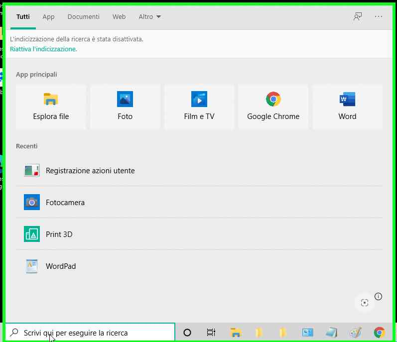Open Chrome from the taskbar
The height and width of the screenshot is (342, 397).
click(x=380, y=333)
